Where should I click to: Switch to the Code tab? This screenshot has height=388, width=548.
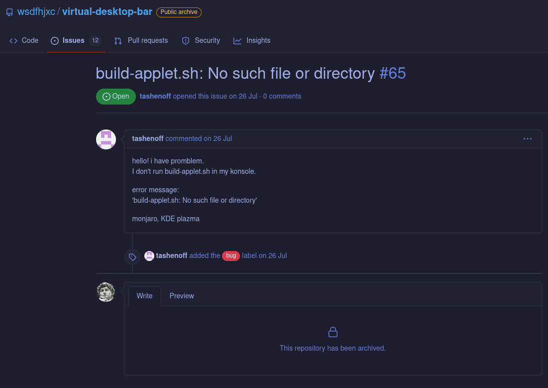(24, 40)
